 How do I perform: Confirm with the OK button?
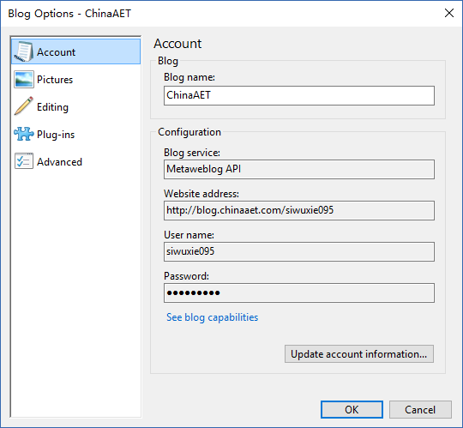352,409
